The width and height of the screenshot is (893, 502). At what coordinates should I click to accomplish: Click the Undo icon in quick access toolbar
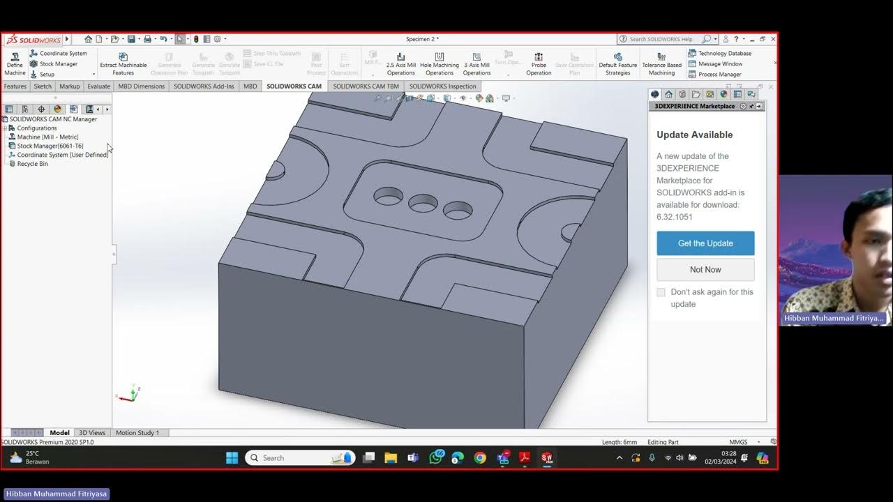(x=163, y=39)
